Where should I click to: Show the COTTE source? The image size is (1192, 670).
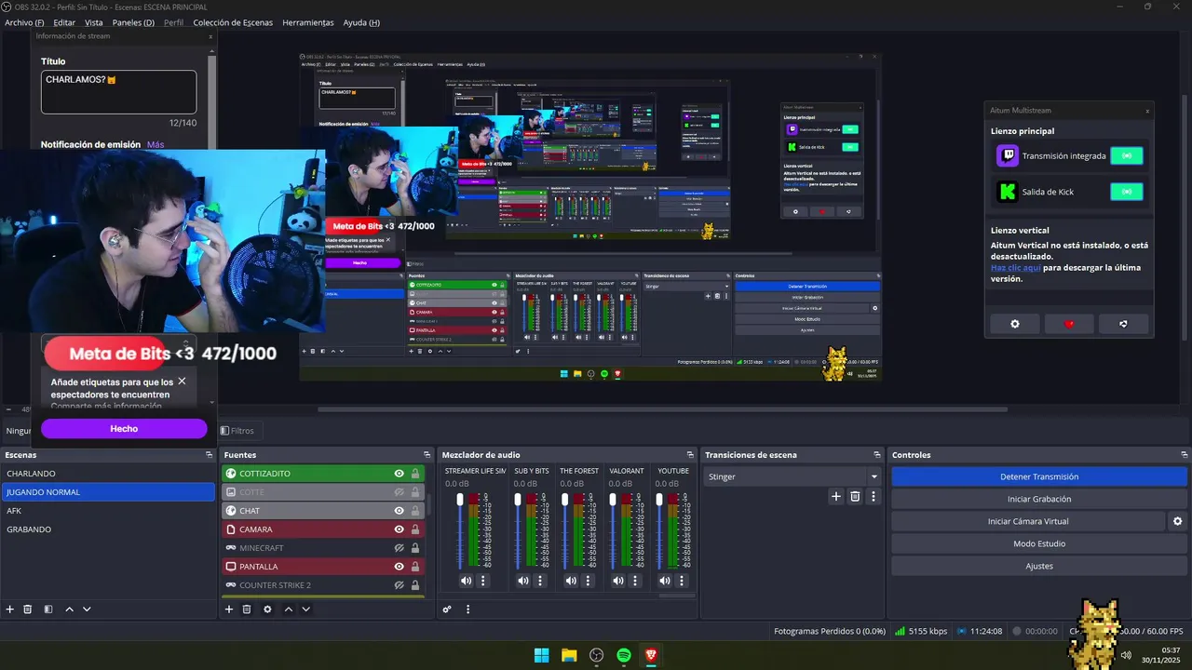tap(399, 492)
